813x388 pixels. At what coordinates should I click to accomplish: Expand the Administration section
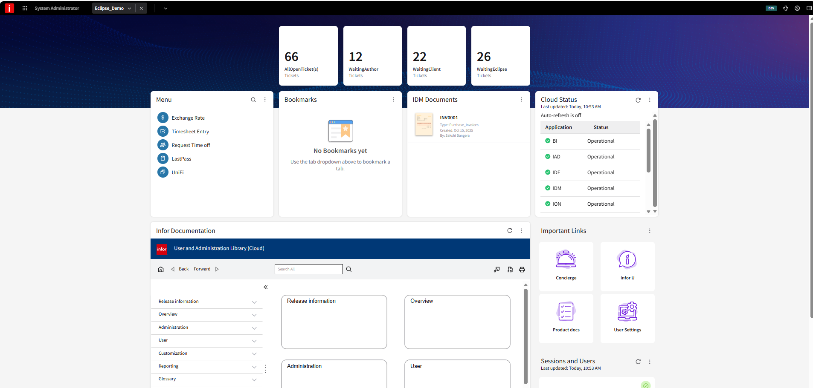(x=254, y=328)
